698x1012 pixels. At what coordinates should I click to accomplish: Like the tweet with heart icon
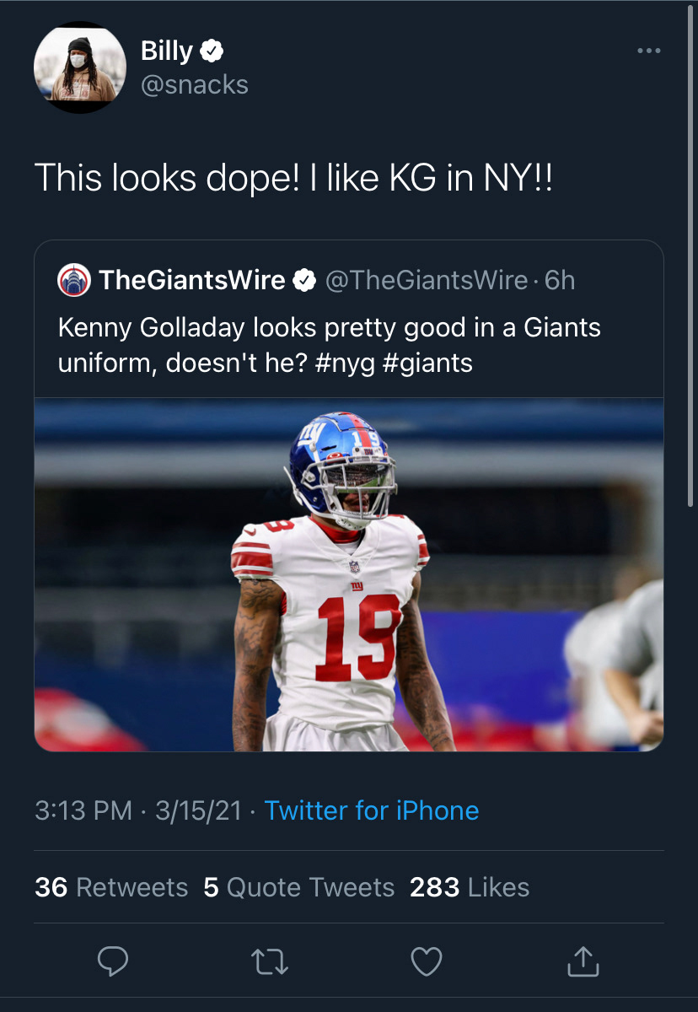click(427, 961)
